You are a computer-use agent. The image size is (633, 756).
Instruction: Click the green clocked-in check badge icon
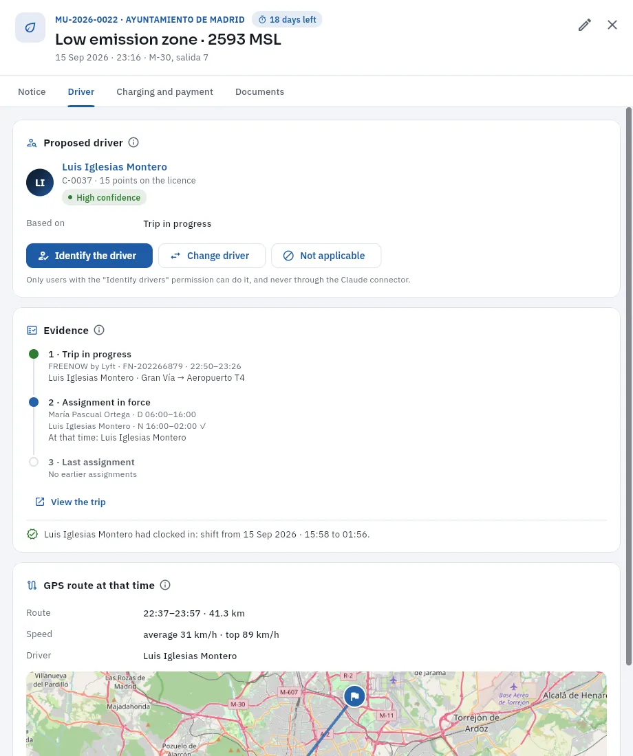pyautogui.click(x=32, y=534)
